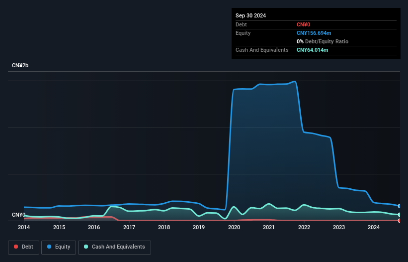Viewport: 408px width, 262px height.
Task: Click the blue Equity legend dot
Action: pos(49,247)
